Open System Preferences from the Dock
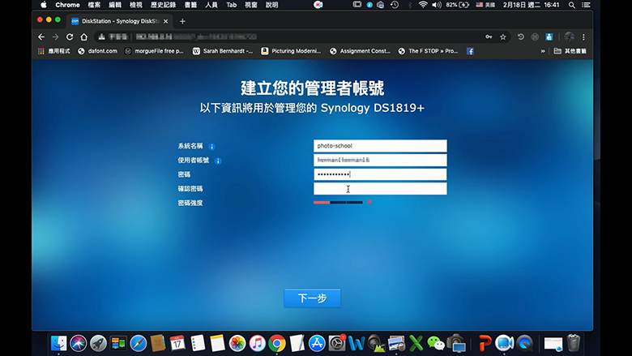This screenshot has width=632, height=356. [x=336, y=344]
